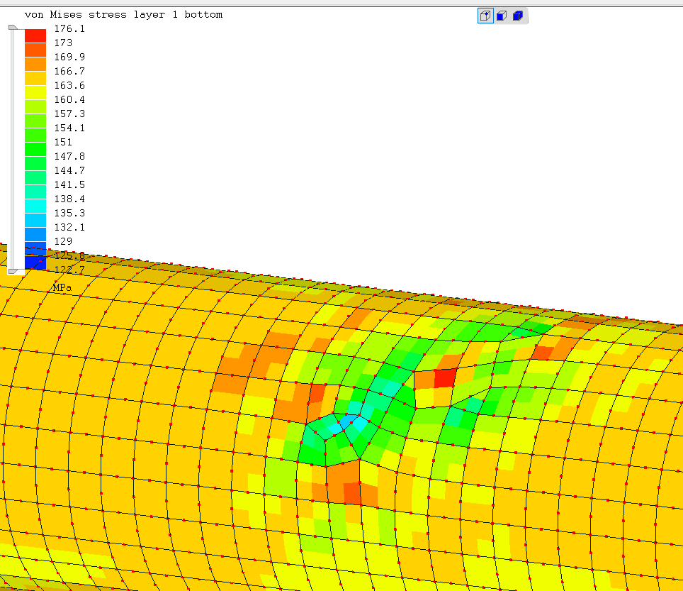This screenshot has width=683, height=591.
Task: Select the node/vertex selection mode cube icon
Action: click(x=485, y=16)
